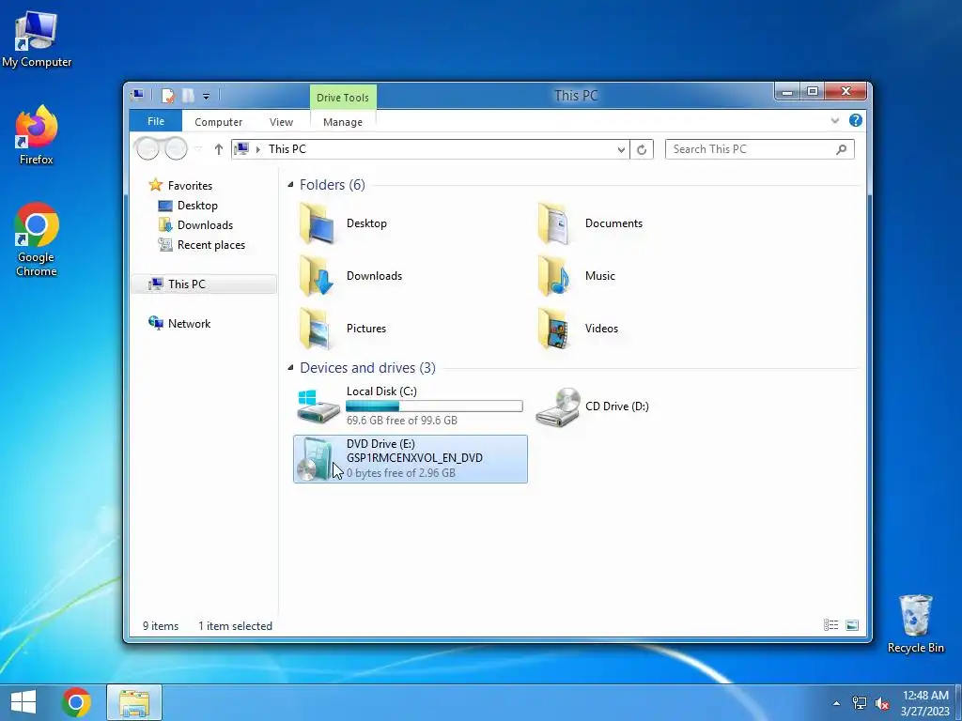Select Local Disk (C:) drive
The width and height of the screenshot is (962, 721).
[410, 406]
